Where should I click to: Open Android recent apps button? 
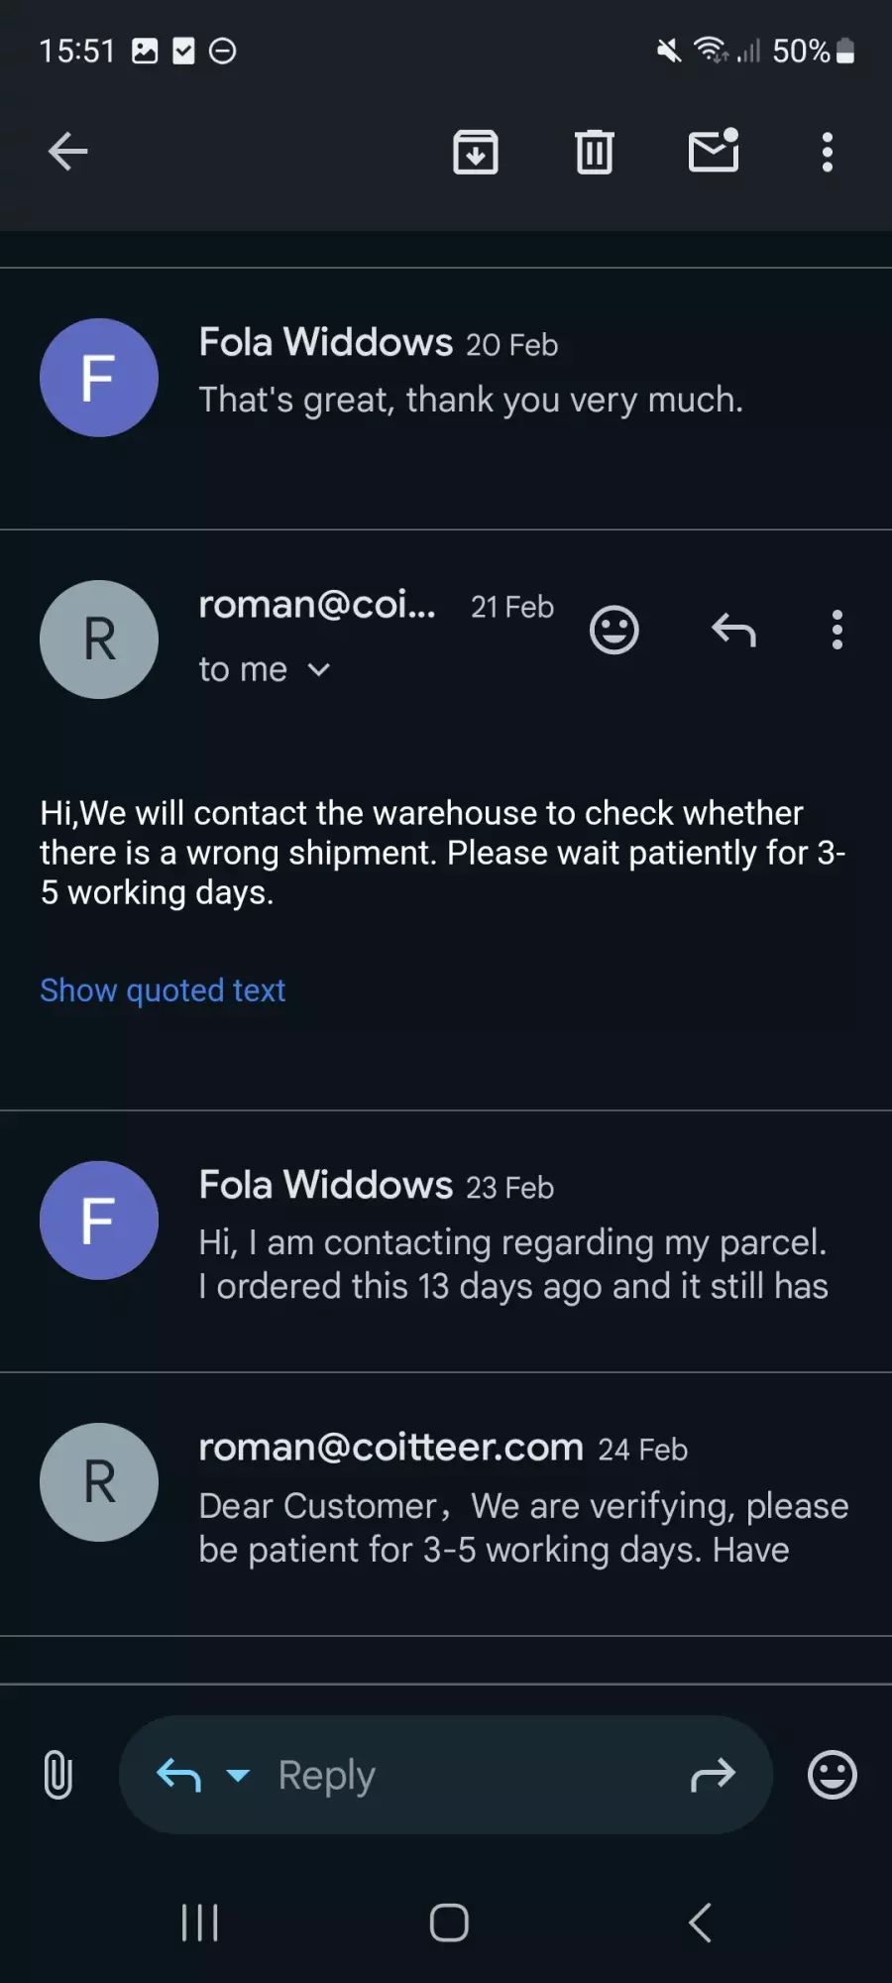(200, 1923)
